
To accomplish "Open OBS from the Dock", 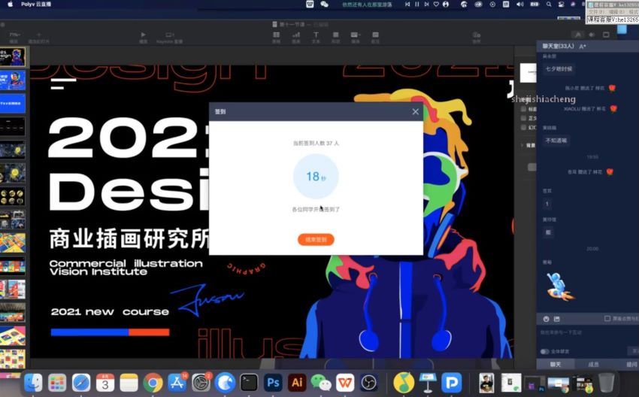I will coord(369,383).
